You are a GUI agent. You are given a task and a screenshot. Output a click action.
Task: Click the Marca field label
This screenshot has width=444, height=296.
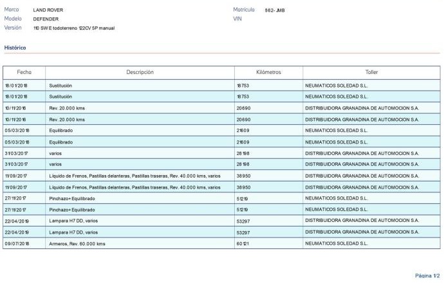[12, 10]
